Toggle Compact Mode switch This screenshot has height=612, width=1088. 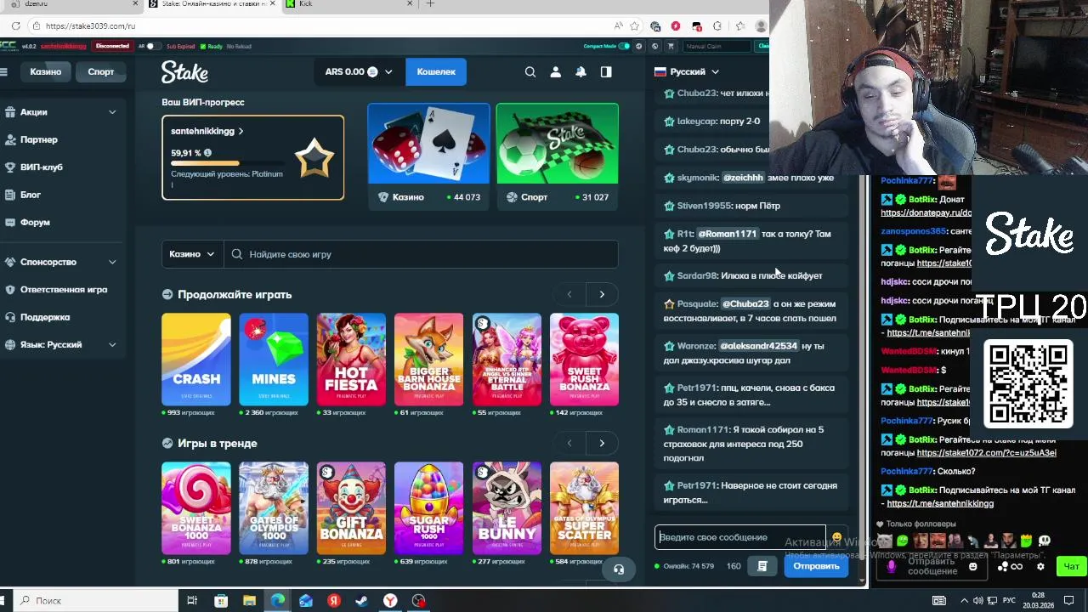(625, 46)
